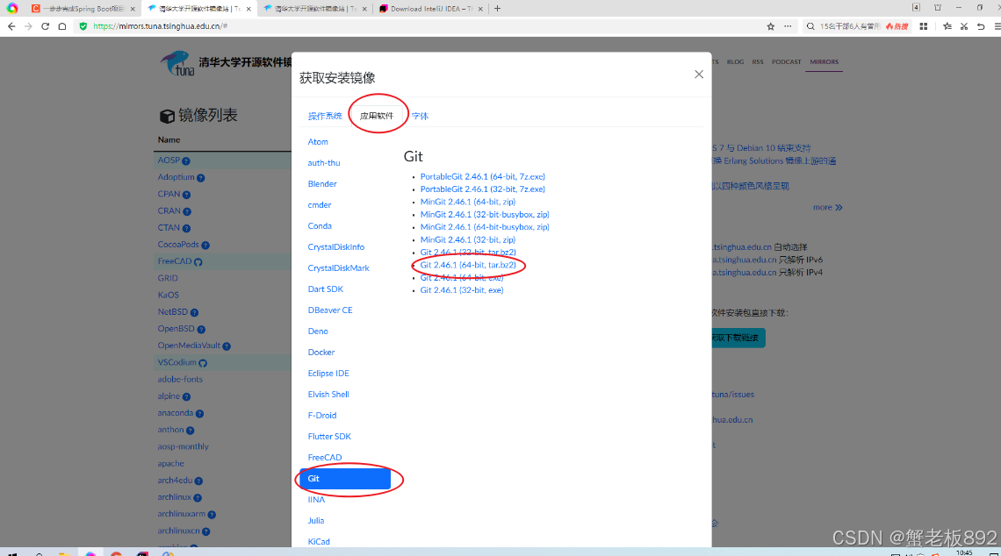Screen dimensions: 1001x556
Task: Select CrystalDiskMark in software list
Action: click(339, 267)
